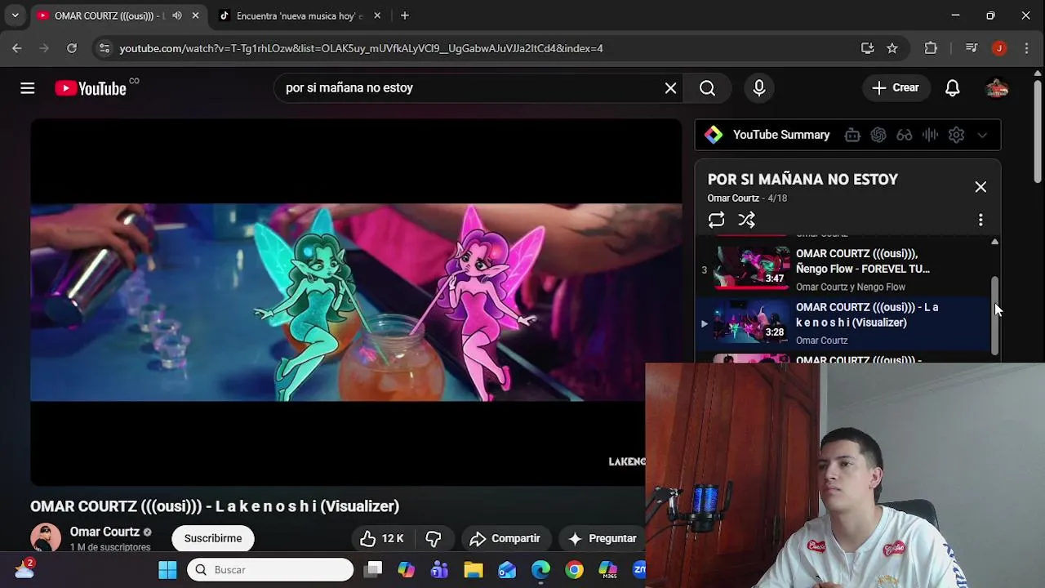
Task: Open ChatGPT summary in YouTube Summary bar
Action: click(878, 136)
